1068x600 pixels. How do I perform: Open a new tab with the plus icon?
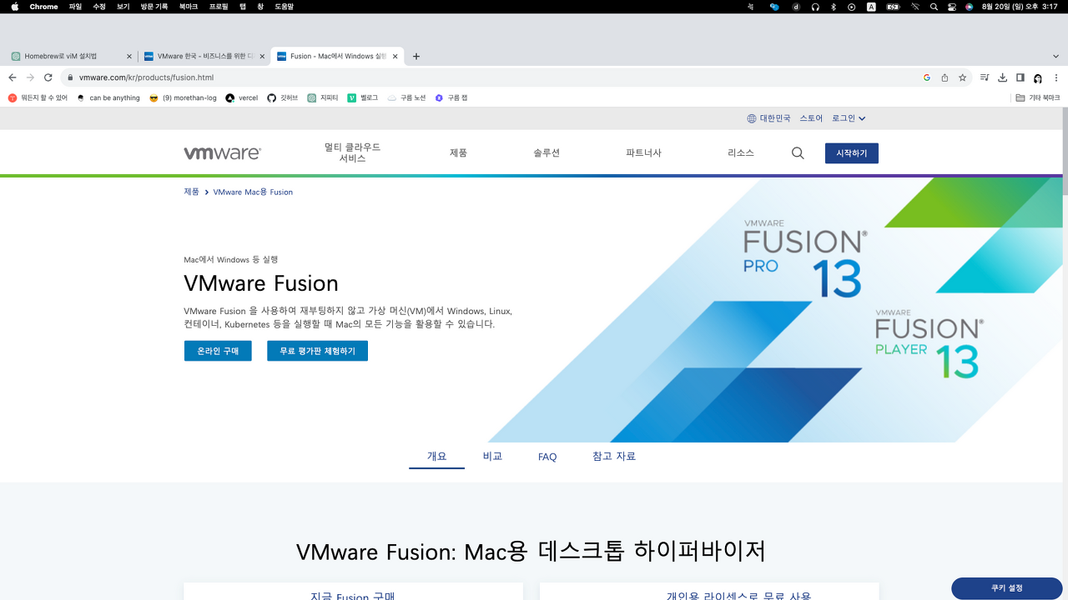[416, 57]
